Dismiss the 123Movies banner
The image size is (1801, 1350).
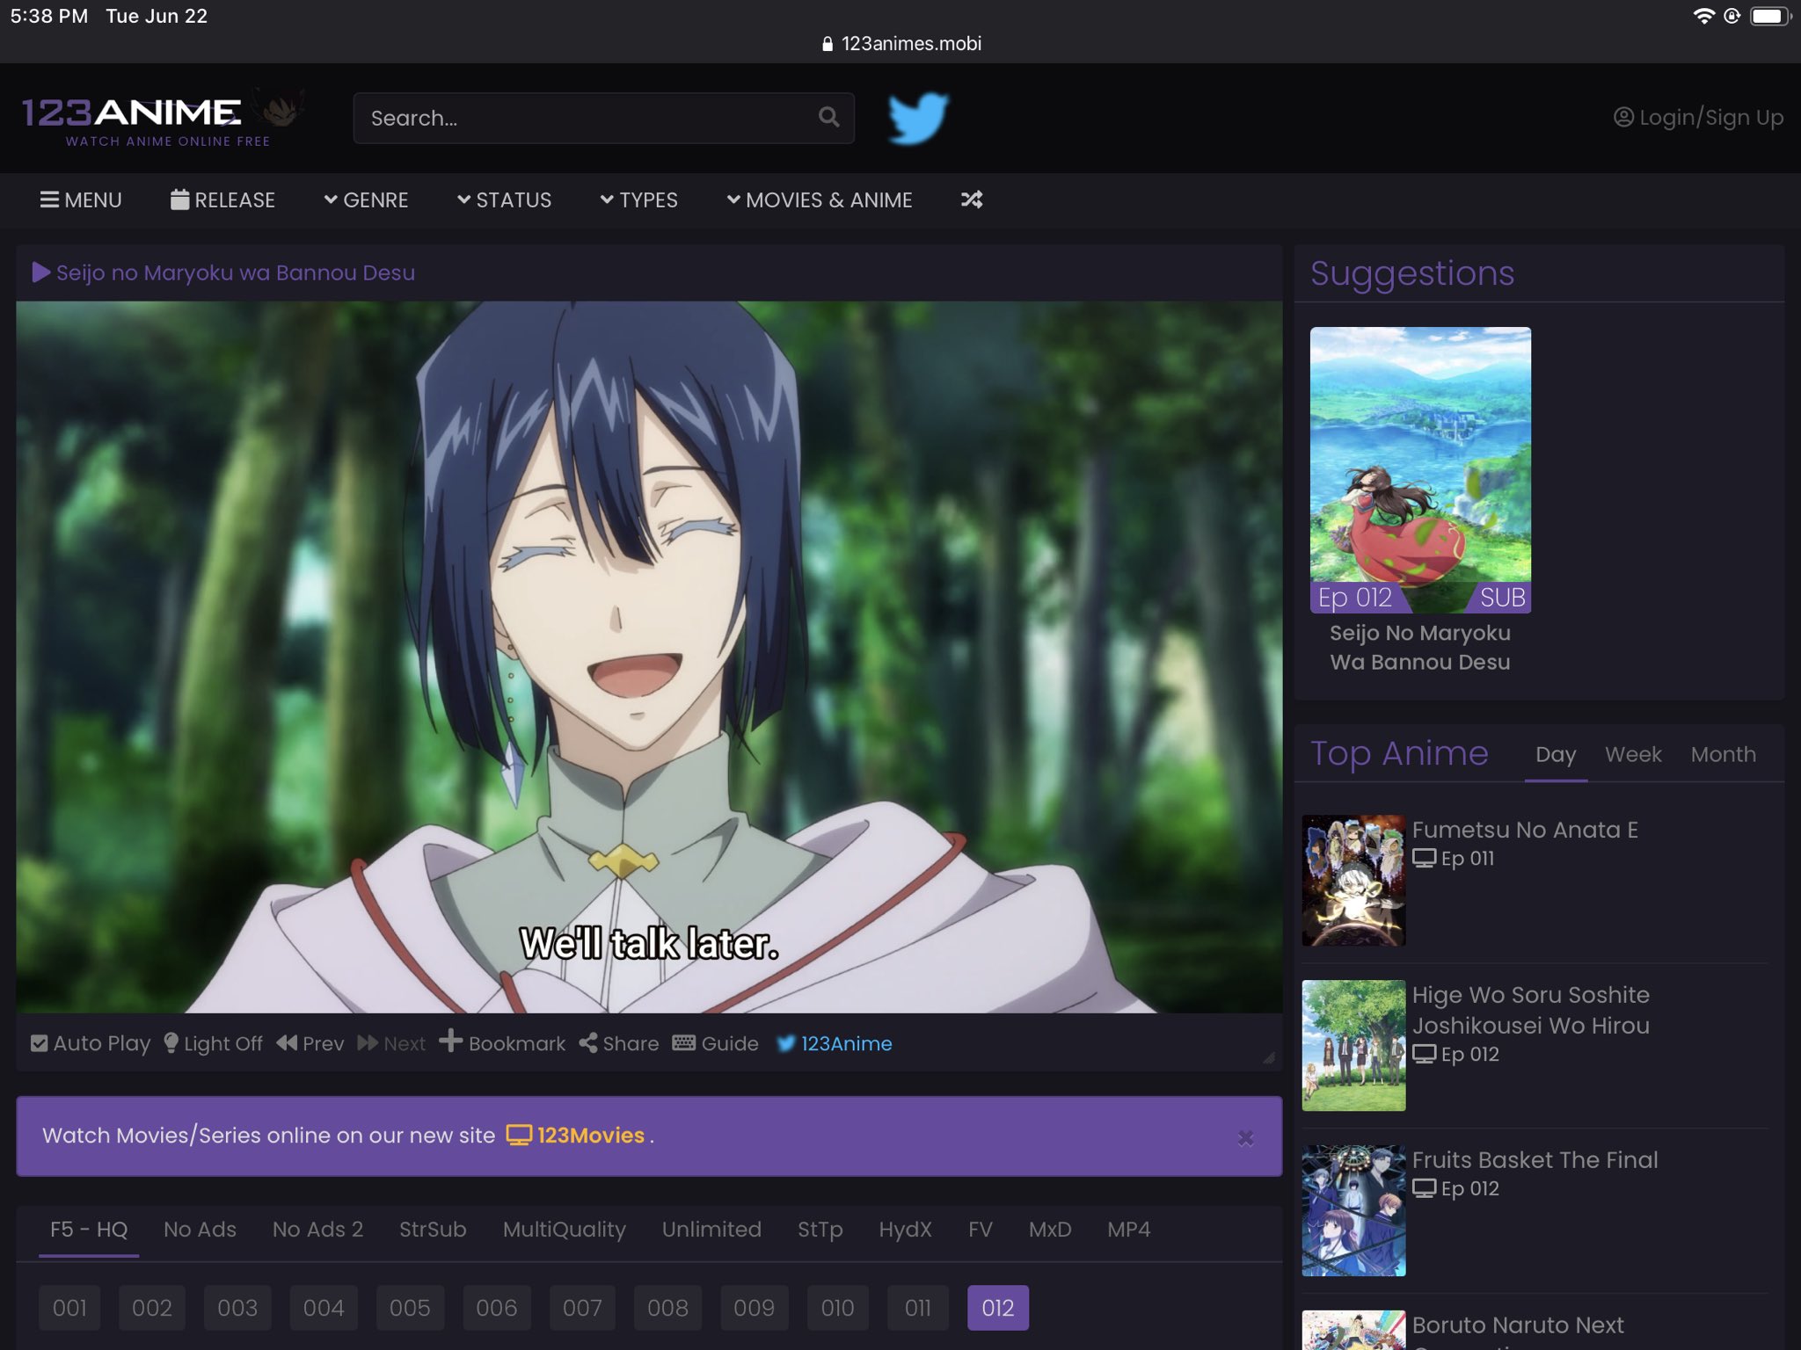pyautogui.click(x=1246, y=1138)
